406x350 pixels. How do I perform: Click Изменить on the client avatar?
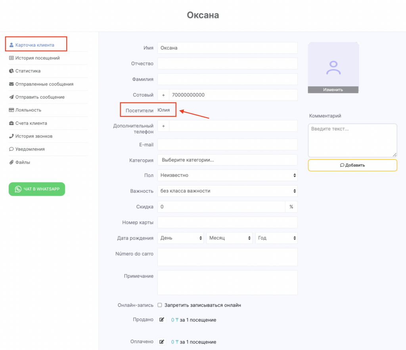333,90
